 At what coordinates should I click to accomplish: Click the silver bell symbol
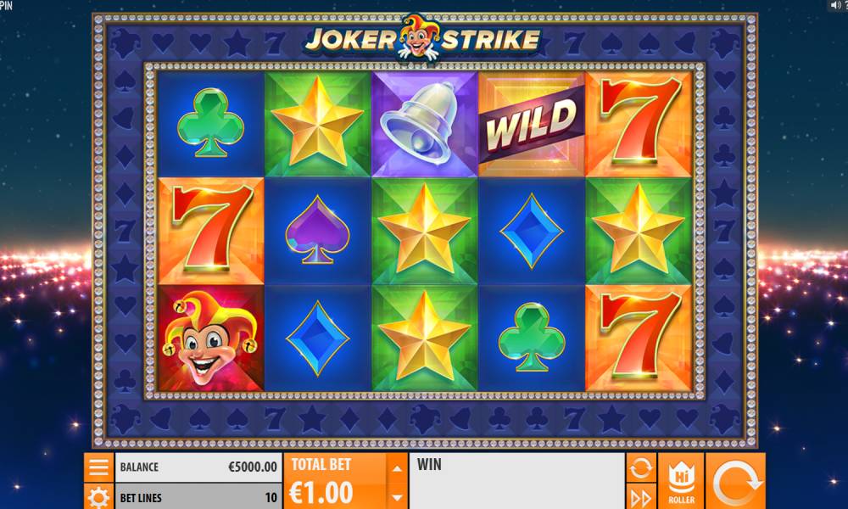[425, 125]
